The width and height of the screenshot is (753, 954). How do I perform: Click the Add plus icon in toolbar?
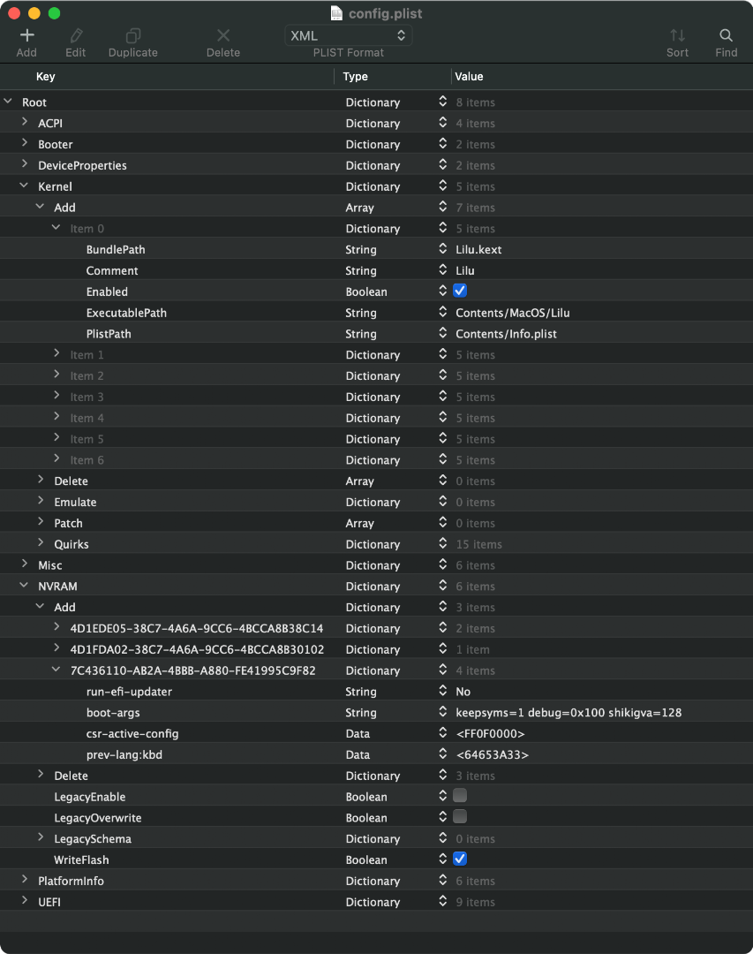click(26, 36)
